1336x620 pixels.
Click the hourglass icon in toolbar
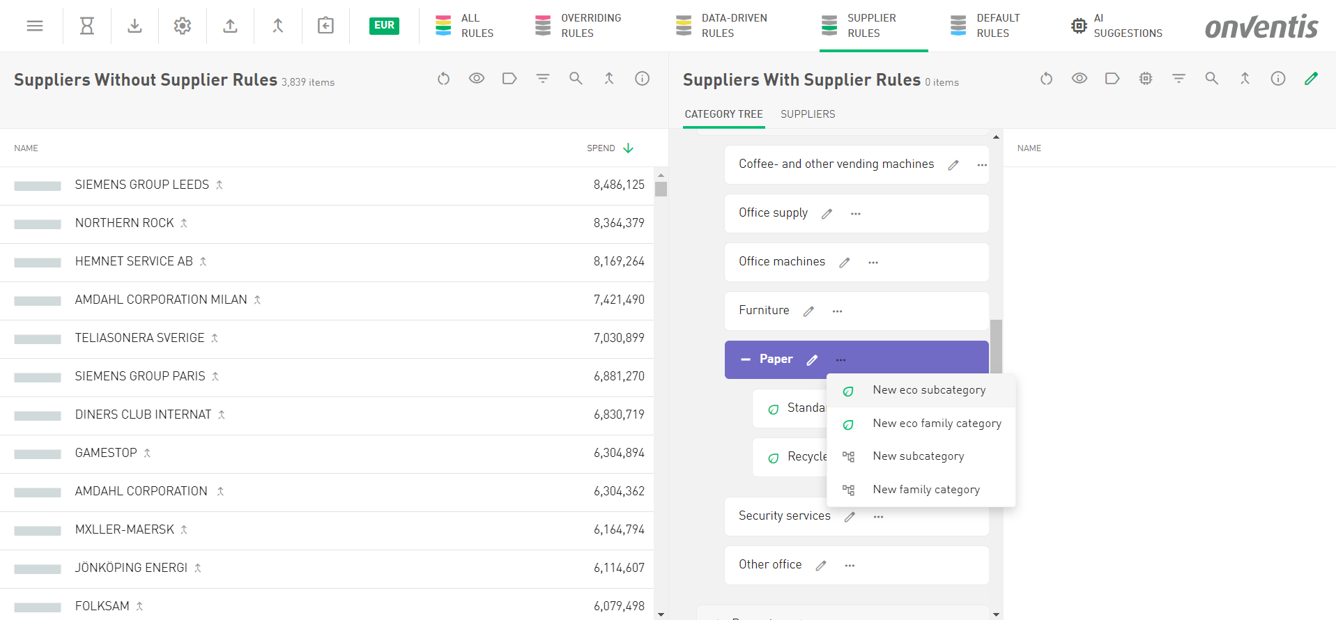(x=86, y=26)
